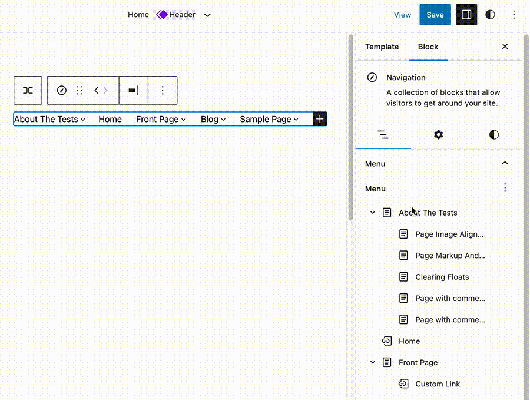The width and height of the screenshot is (530, 400).
Task: Toggle the global Styles panel in top bar
Action: (490, 14)
